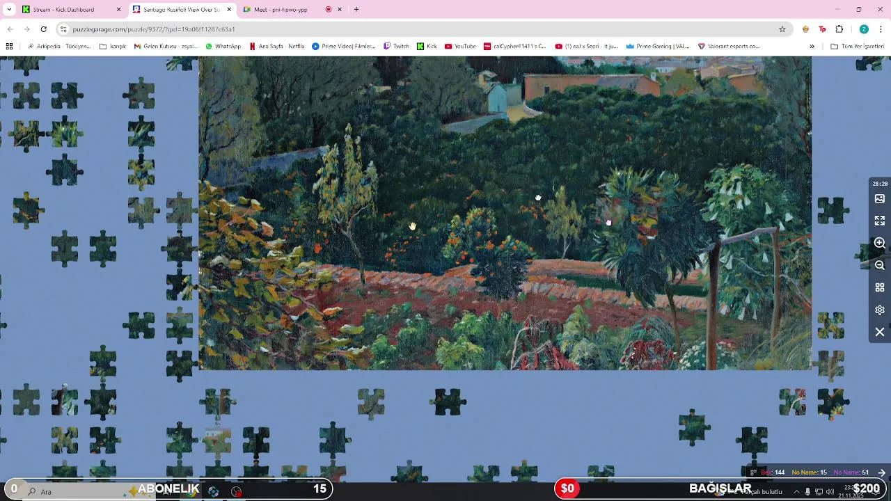Open the tab search dropdown
The image size is (891, 501).
(x=9, y=10)
